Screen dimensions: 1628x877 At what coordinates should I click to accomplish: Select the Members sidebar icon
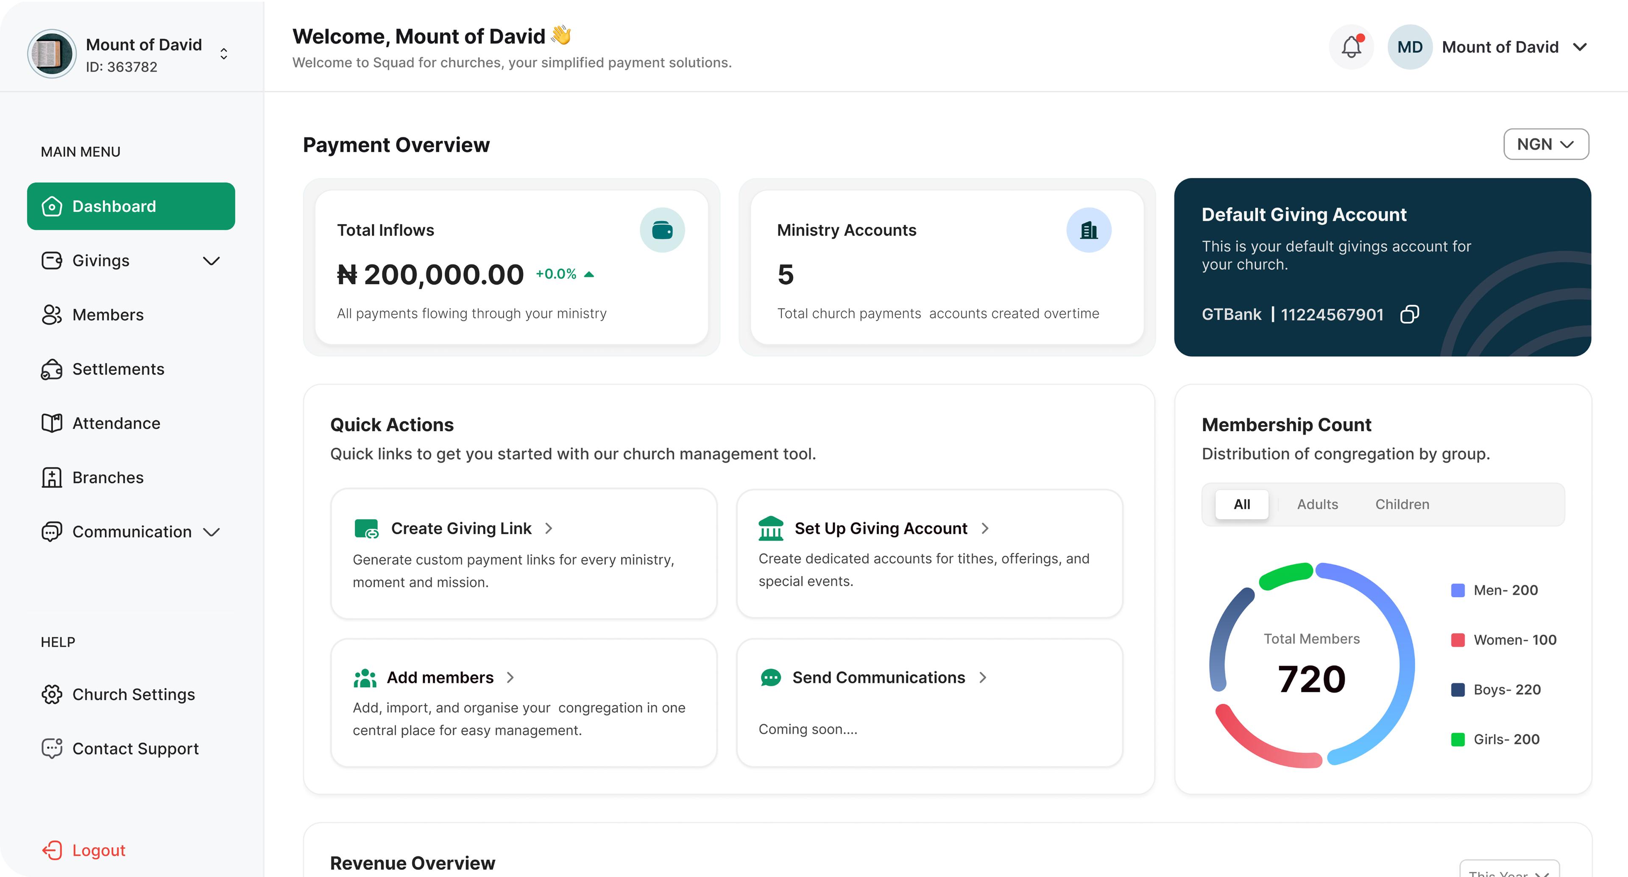point(52,314)
